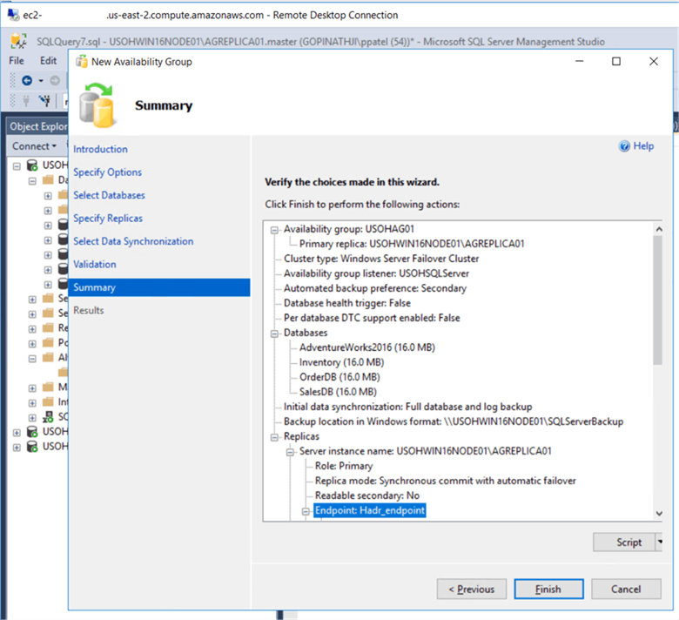Select 'Primary replica: USOHWIN16NODE01\AGREPLICA01' row

click(412, 244)
